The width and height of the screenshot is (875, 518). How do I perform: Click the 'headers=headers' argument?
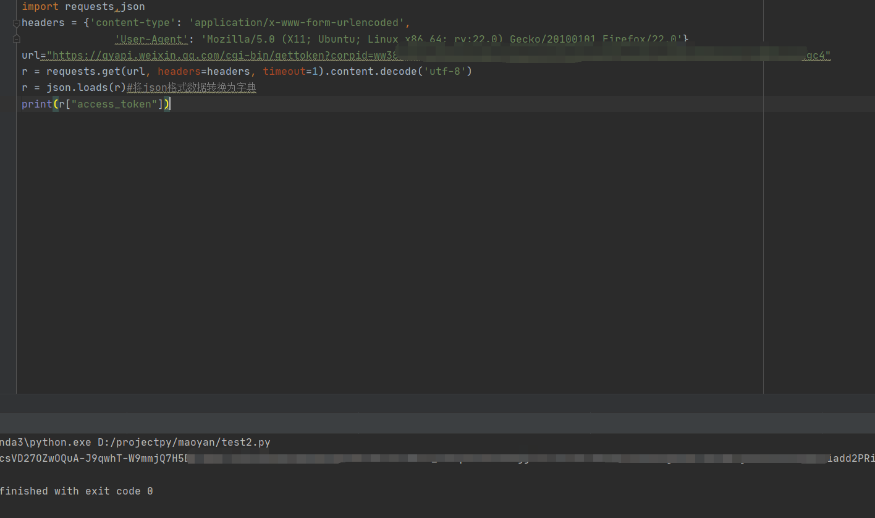(x=204, y=71)
